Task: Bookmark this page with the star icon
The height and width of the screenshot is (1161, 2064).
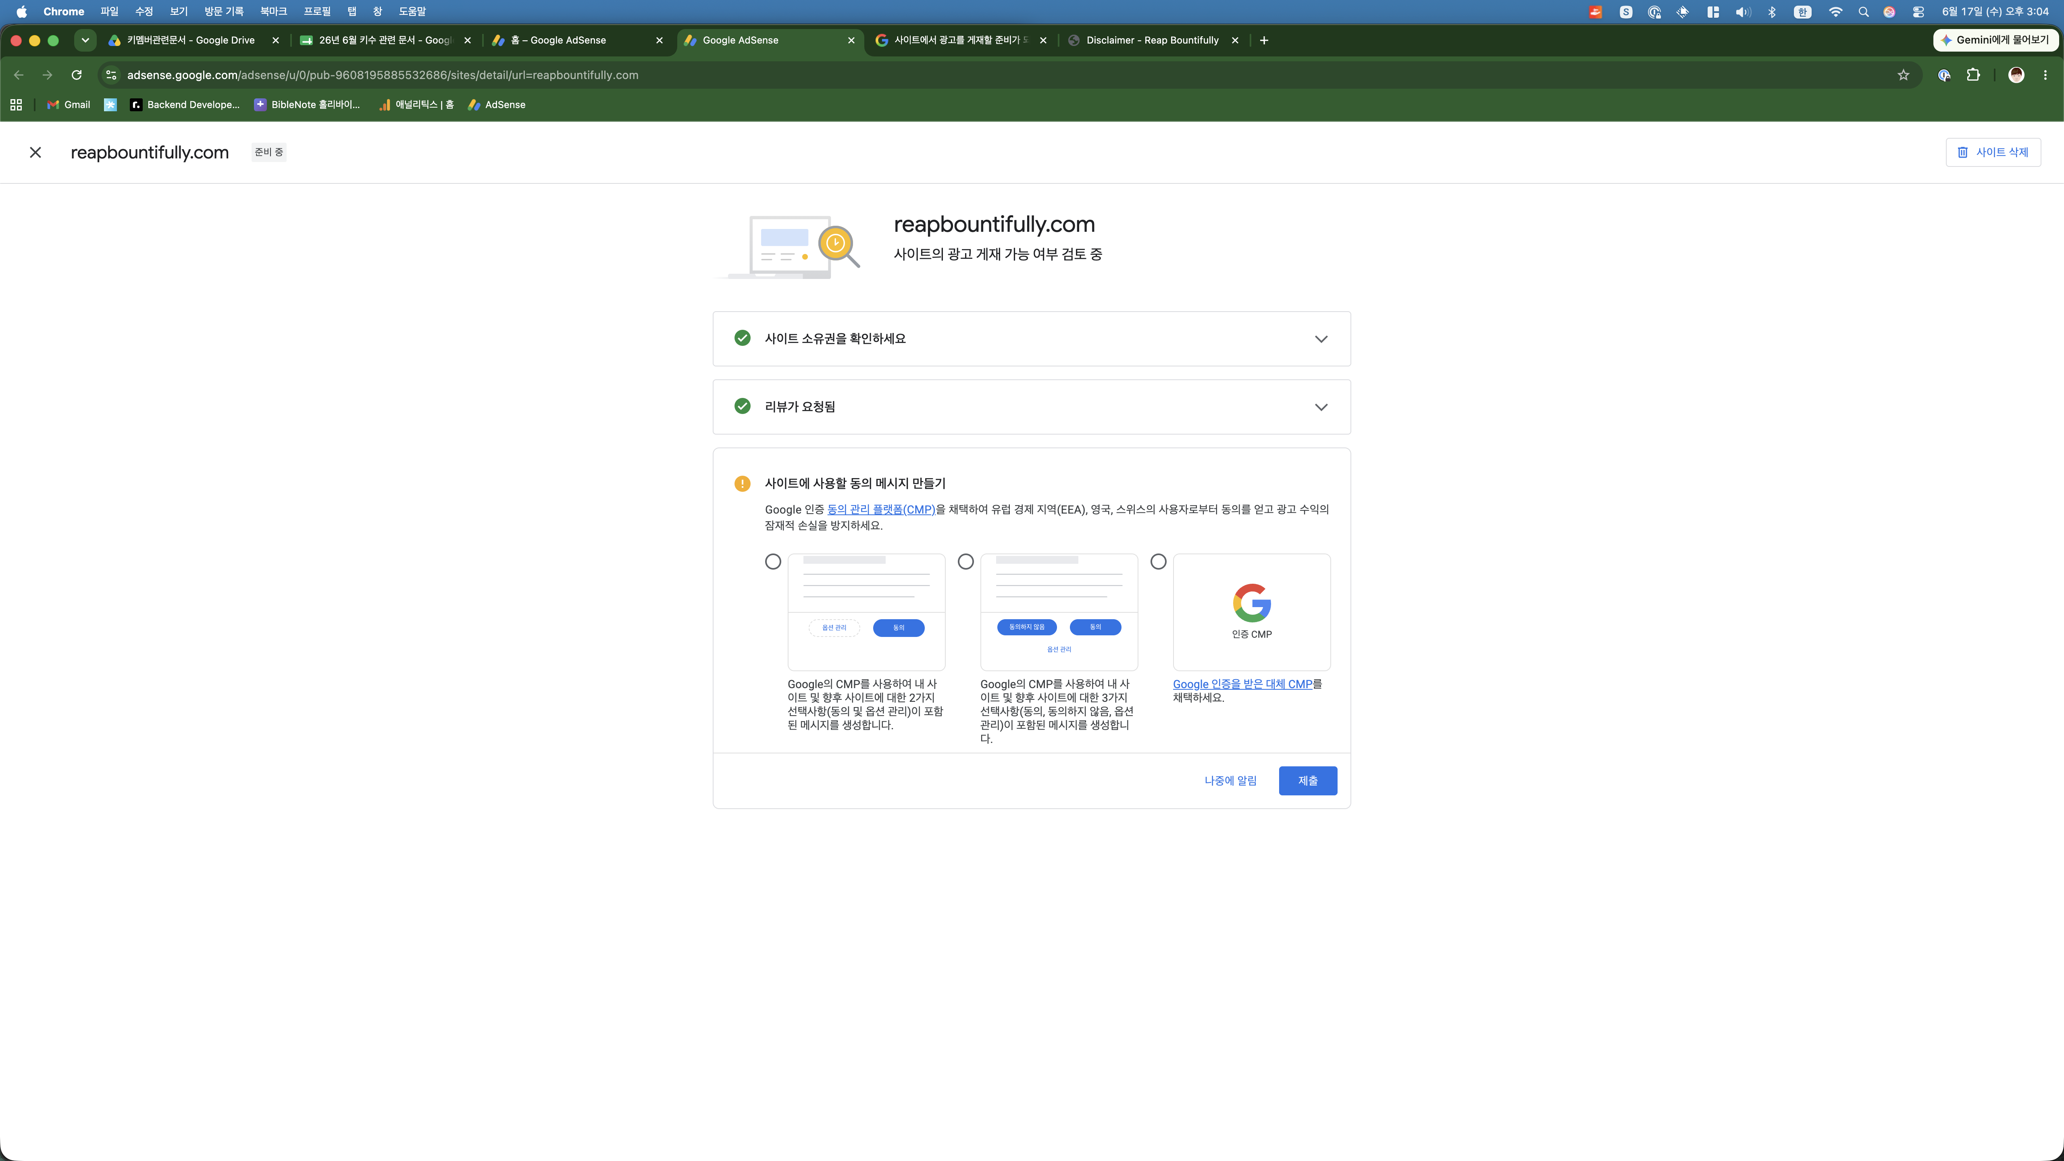Action: point(1904,75)
